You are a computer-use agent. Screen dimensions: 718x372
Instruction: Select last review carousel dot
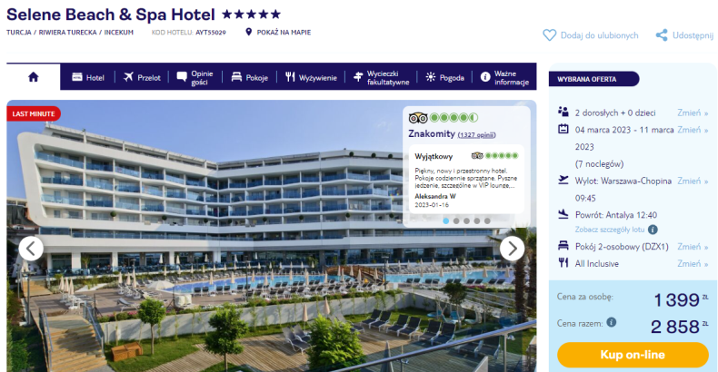487,220
